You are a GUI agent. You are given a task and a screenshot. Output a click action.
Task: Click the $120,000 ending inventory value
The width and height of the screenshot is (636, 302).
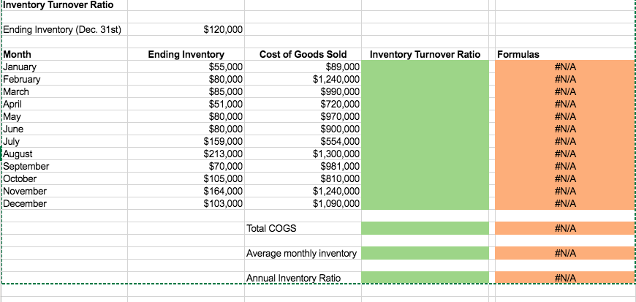click(x=186, y=30)
